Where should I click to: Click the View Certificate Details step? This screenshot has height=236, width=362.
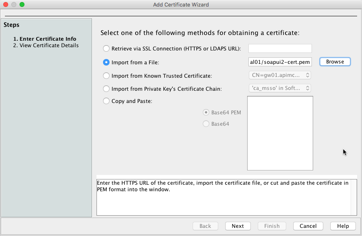point(49,45)
